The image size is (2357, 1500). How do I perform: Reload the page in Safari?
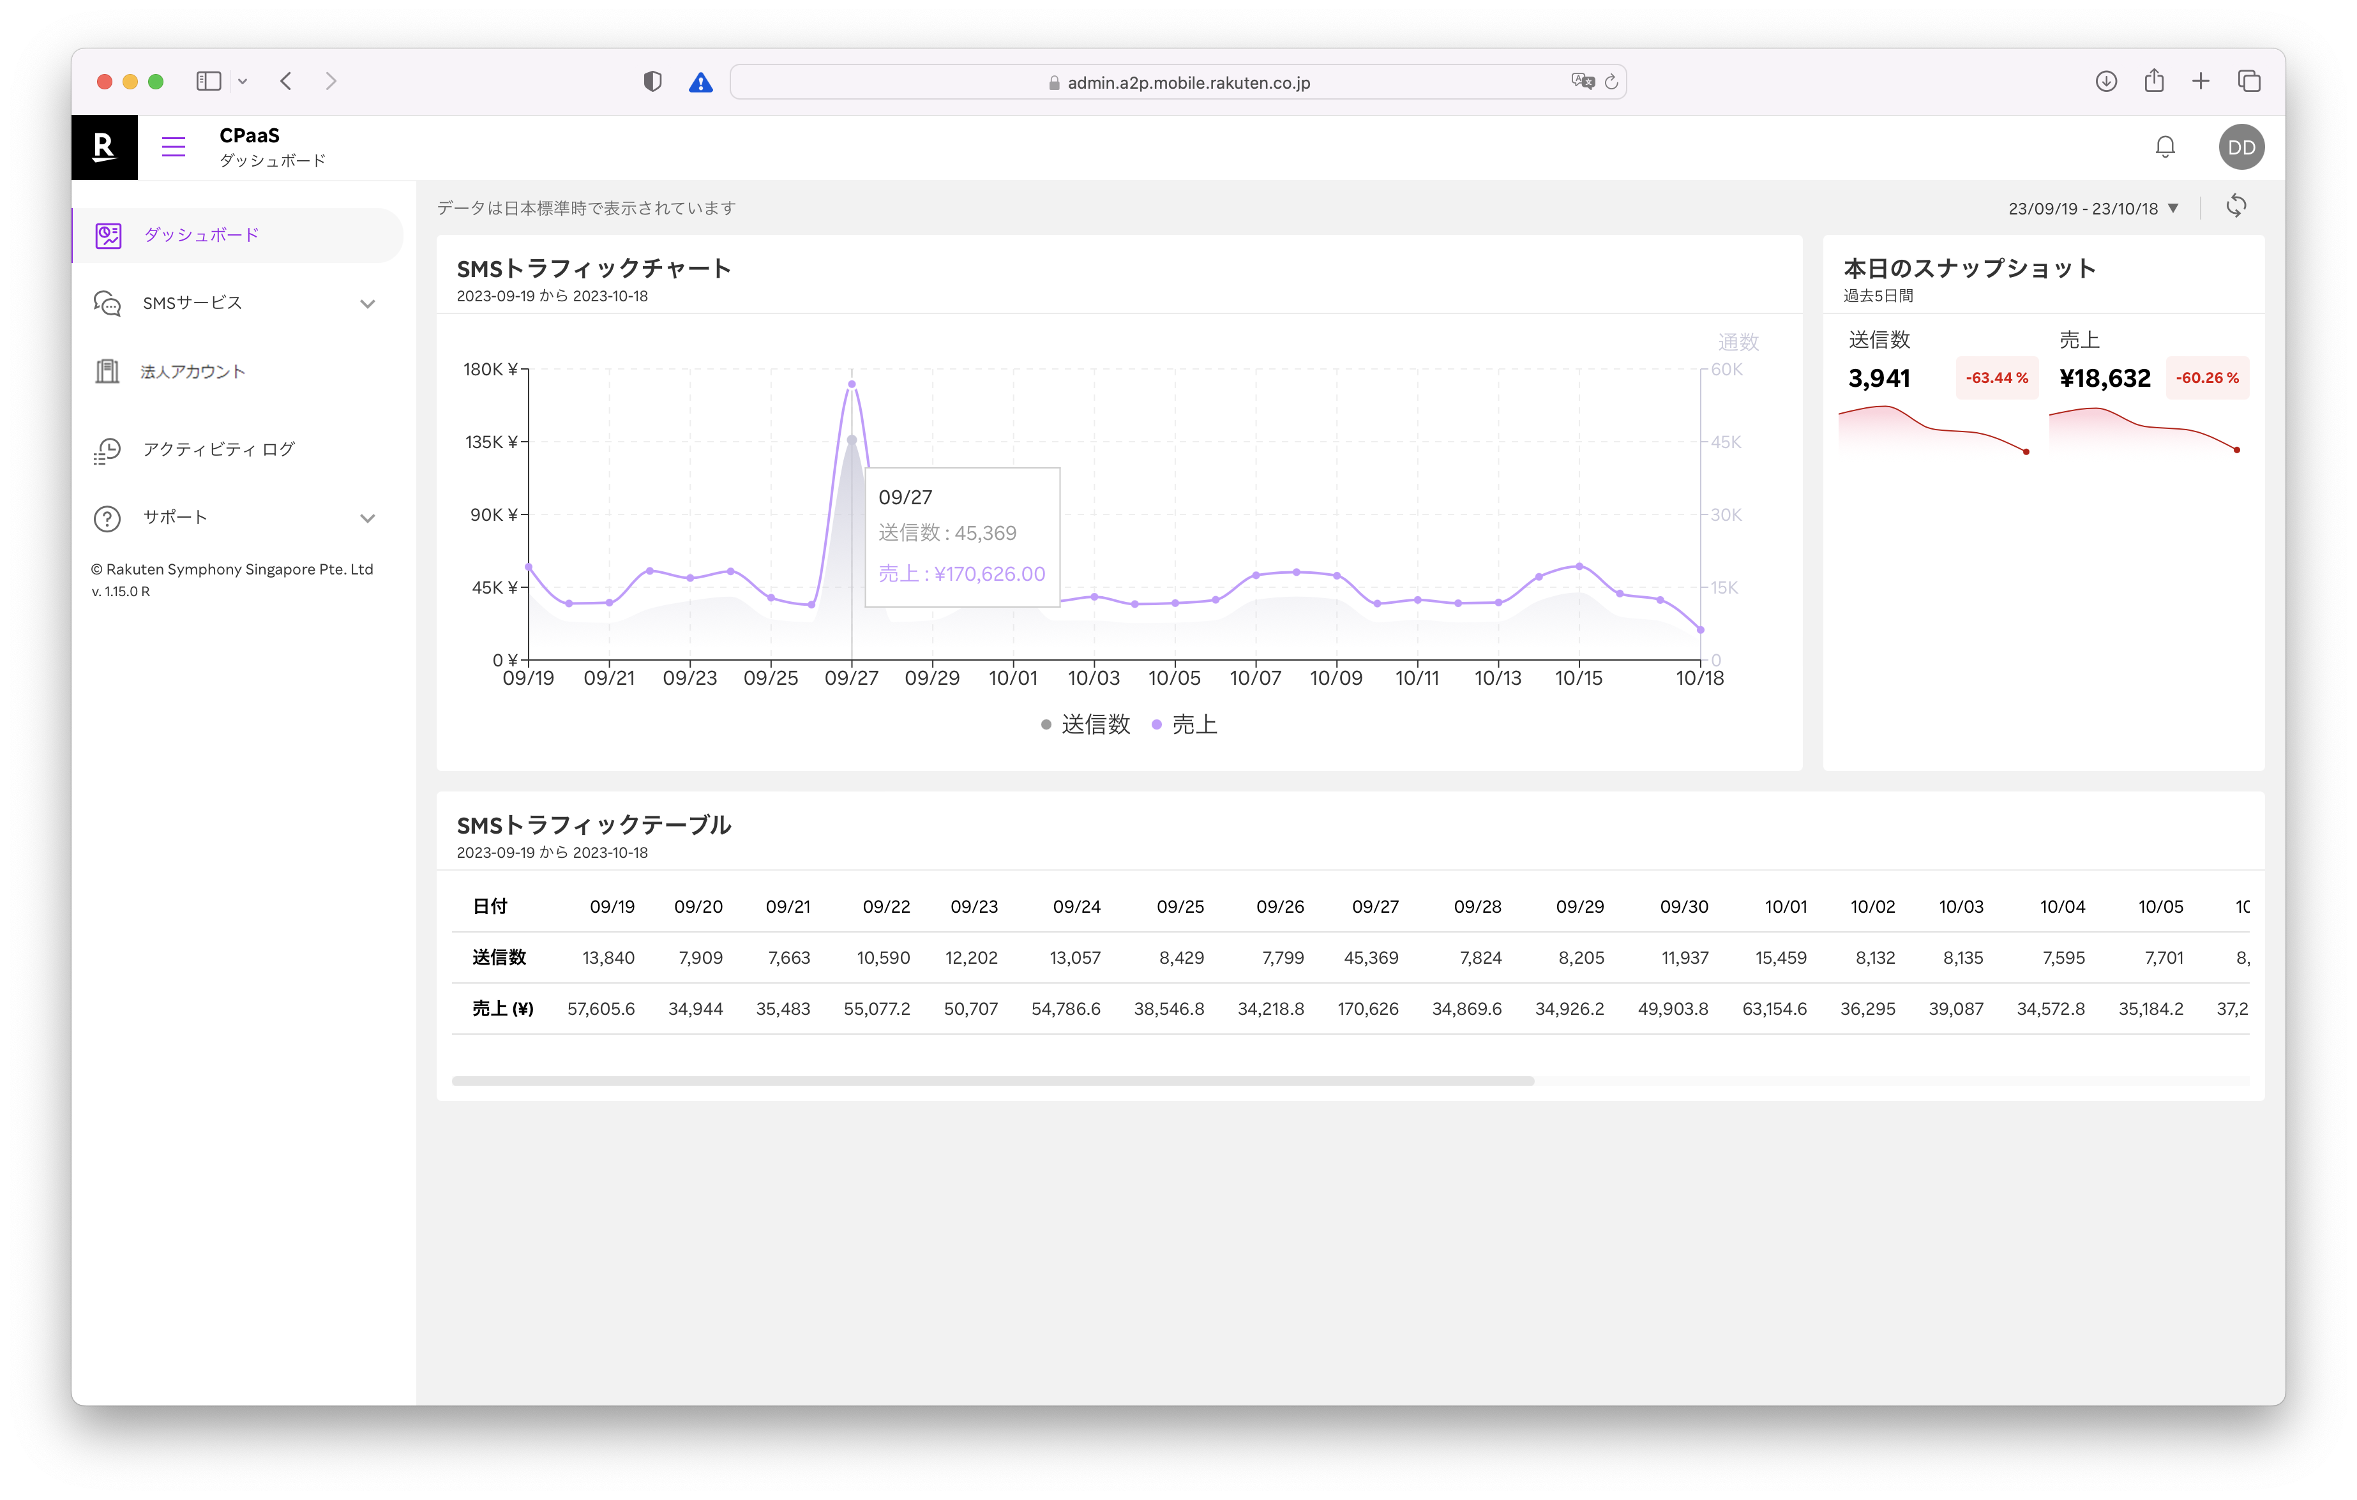click(x=1611, y=81)
